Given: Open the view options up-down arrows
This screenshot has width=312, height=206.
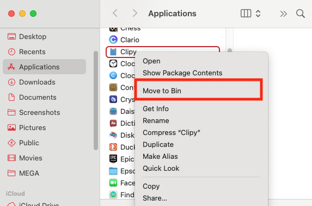Looking at the screenshot, I should coord(258,14).
